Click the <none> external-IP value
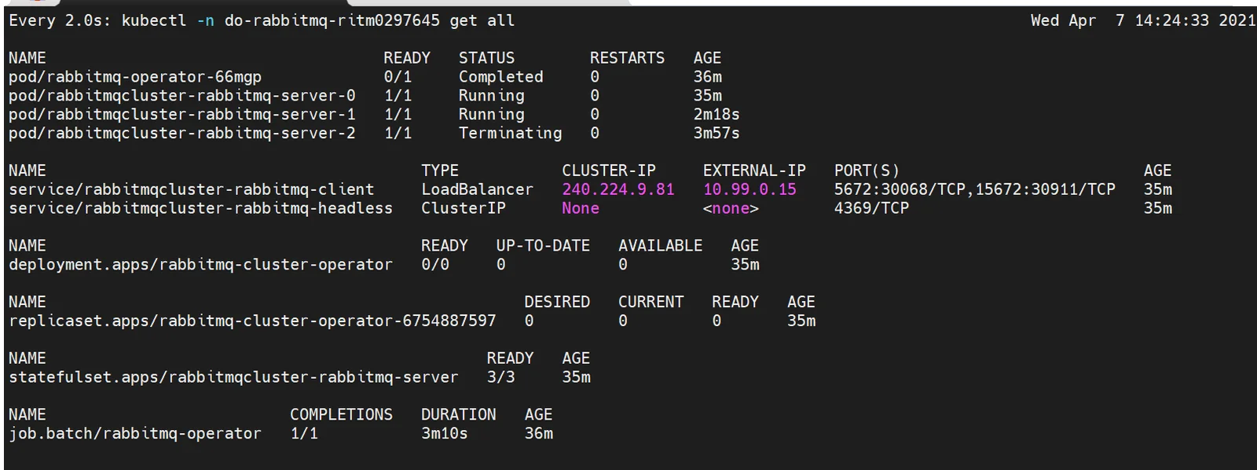Viewport: 1257px width, 470px height. pos(731,208)
